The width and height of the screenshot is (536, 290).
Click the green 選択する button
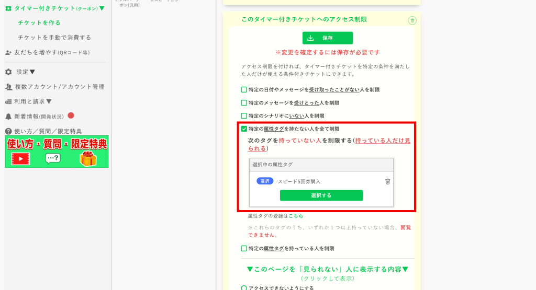pyautogui.click(x=321, y=195)
